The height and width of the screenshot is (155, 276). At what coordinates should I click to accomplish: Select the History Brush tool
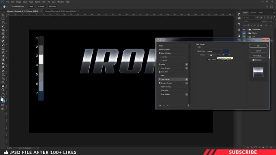coord(3,53)
